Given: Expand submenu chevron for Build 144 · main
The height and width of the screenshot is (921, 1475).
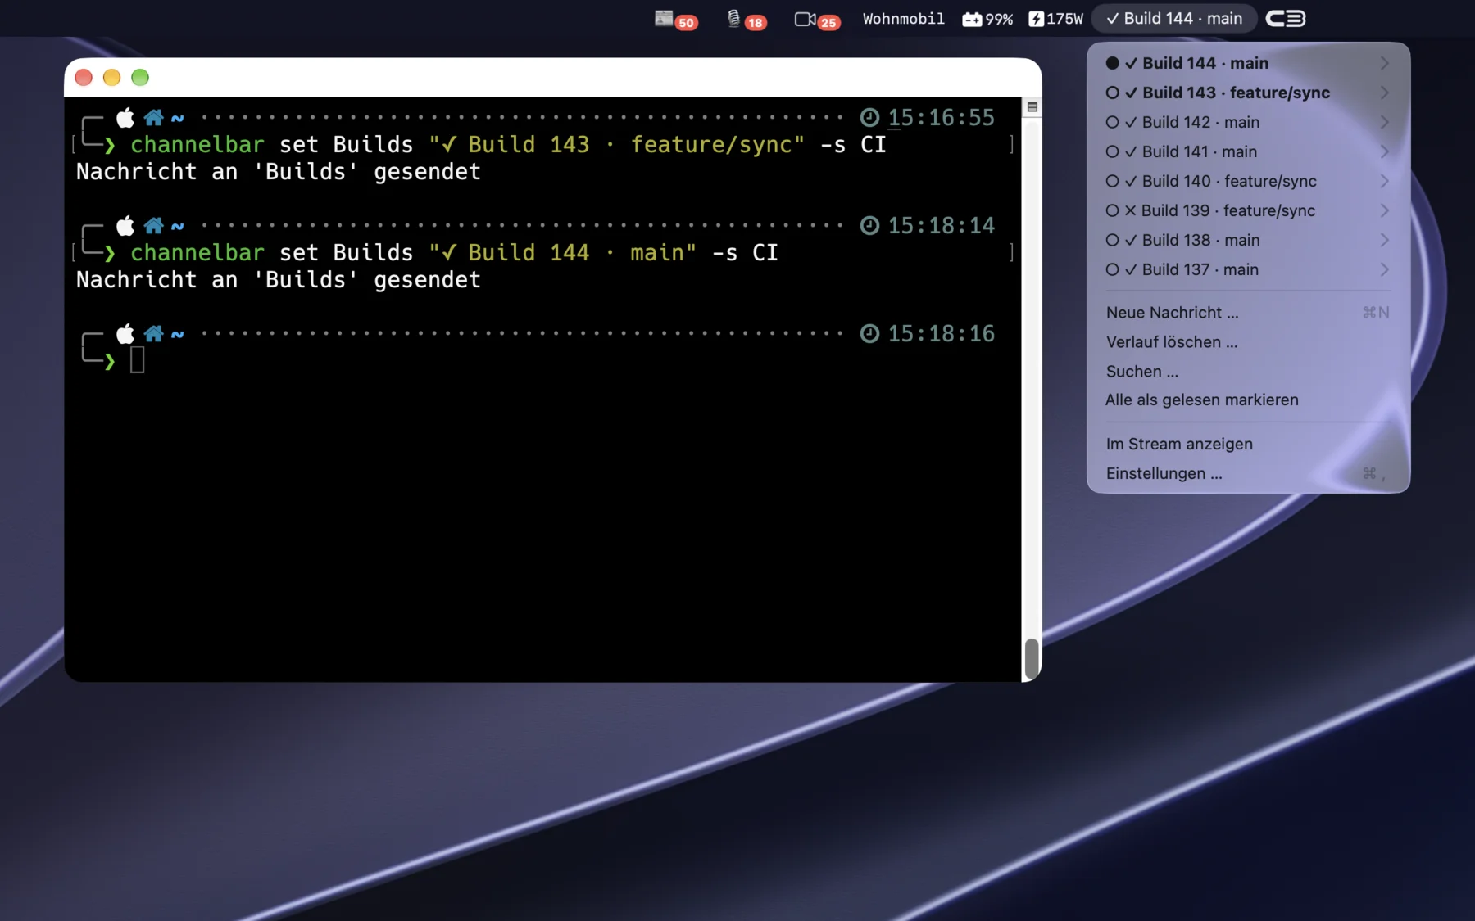Looking at the screenshot, I should tap(1384, 63).
